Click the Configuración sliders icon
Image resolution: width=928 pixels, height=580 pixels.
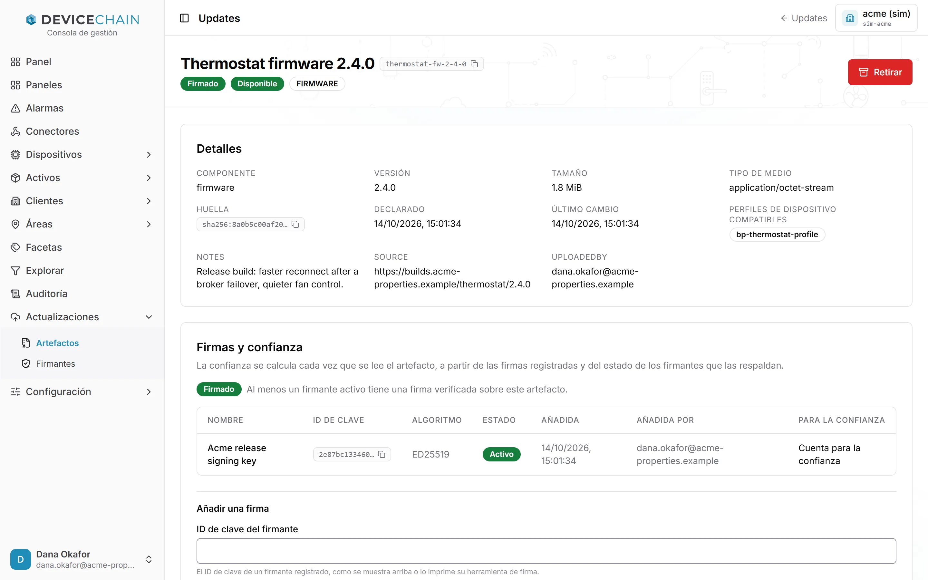(x=15, y=391)
